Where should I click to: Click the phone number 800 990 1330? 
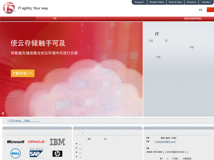(x=169, y=138)
